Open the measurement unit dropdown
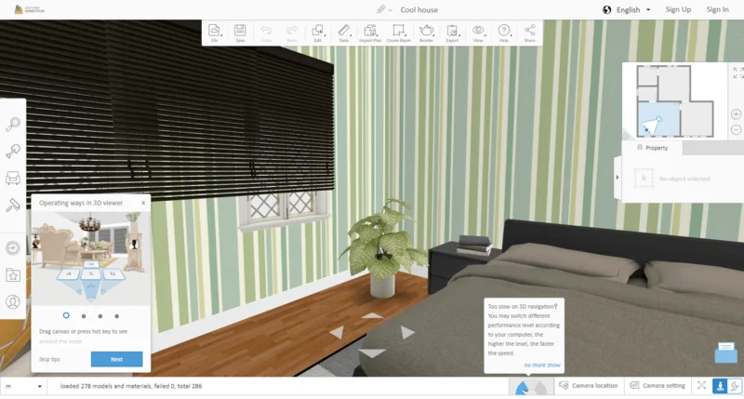The height and width of the screenshot is (399, 744). (22, 386)
